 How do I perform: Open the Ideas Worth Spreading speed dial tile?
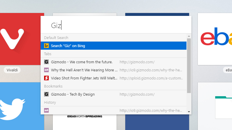pos(85,122)
